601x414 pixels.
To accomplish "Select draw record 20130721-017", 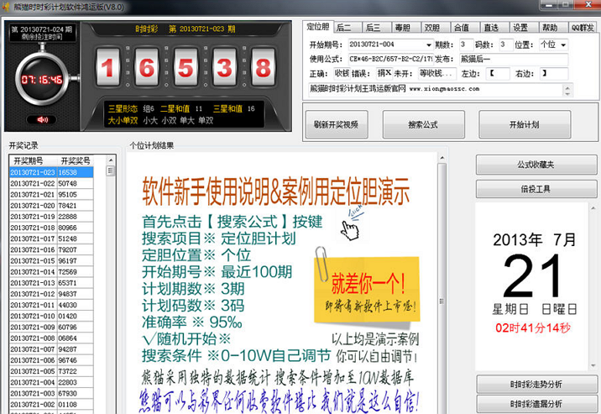I will [x=51, y=238].
